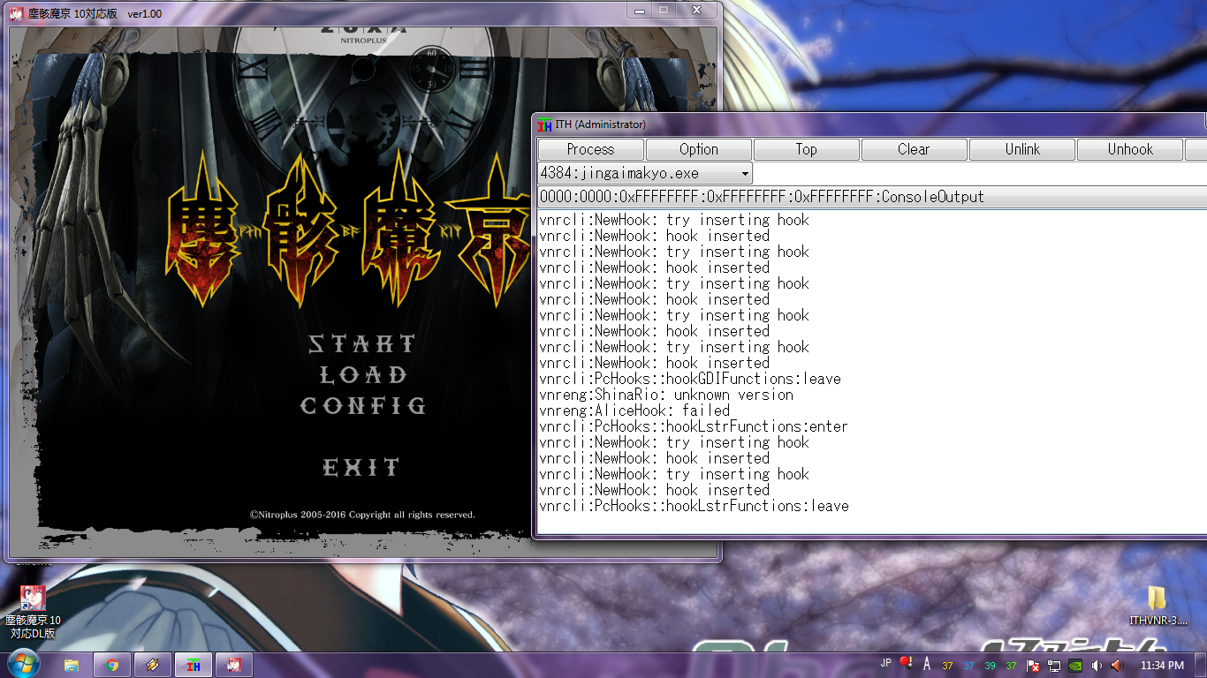Viewport: 1207px width, 678px height.
Task: Open the network connection tray icon
Action: pyautogui.click(x=1053, y=666)
